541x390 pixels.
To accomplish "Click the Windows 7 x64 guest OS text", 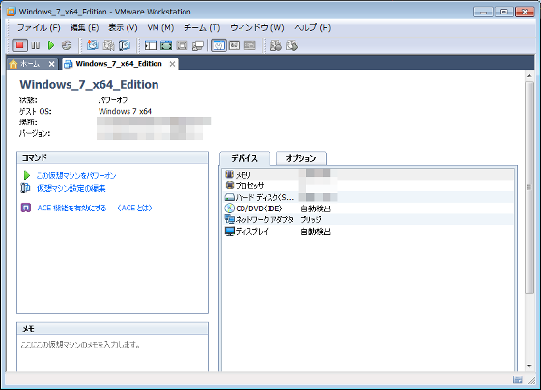I will click(125, 111).
